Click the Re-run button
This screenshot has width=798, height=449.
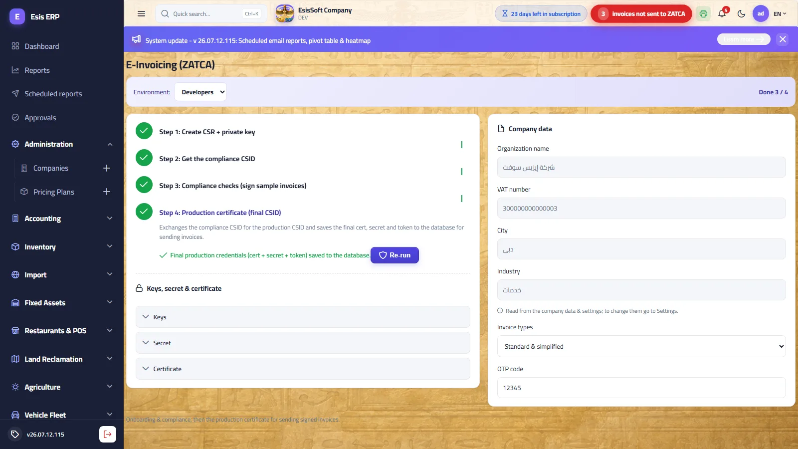[395, 255]
